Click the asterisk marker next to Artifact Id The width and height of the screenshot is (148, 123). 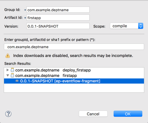click(25, 18)
